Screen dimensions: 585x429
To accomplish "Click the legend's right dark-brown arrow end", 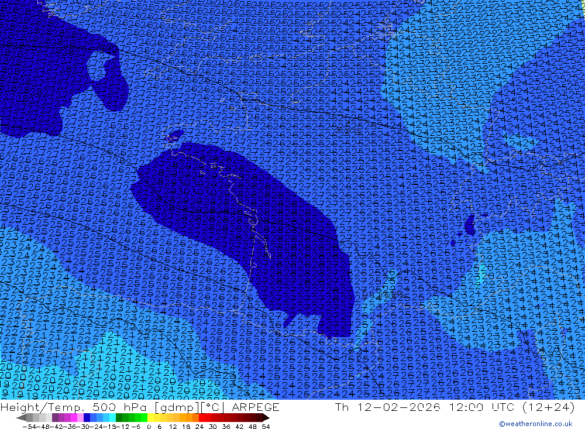I will (266, 417).
